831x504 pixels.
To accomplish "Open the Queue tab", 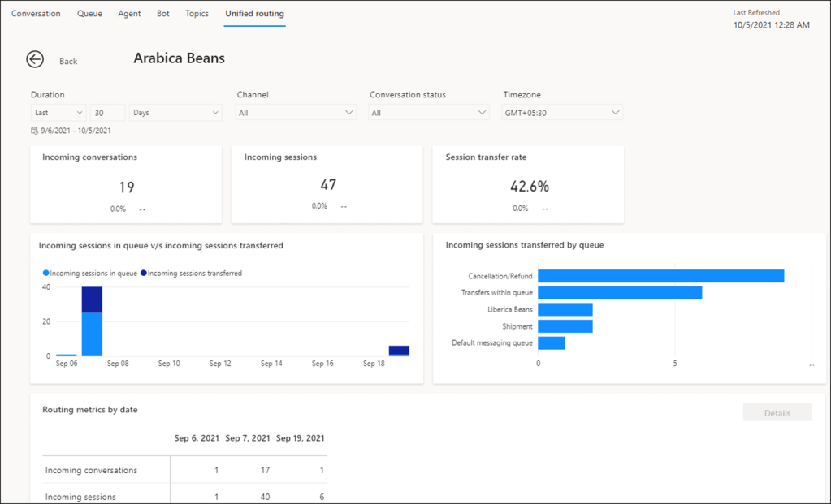I will (x=89, y=14).
